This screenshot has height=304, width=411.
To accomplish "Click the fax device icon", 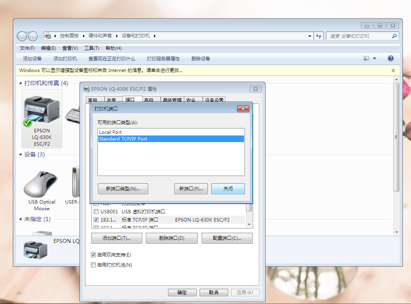I will (x=73, y=114).
